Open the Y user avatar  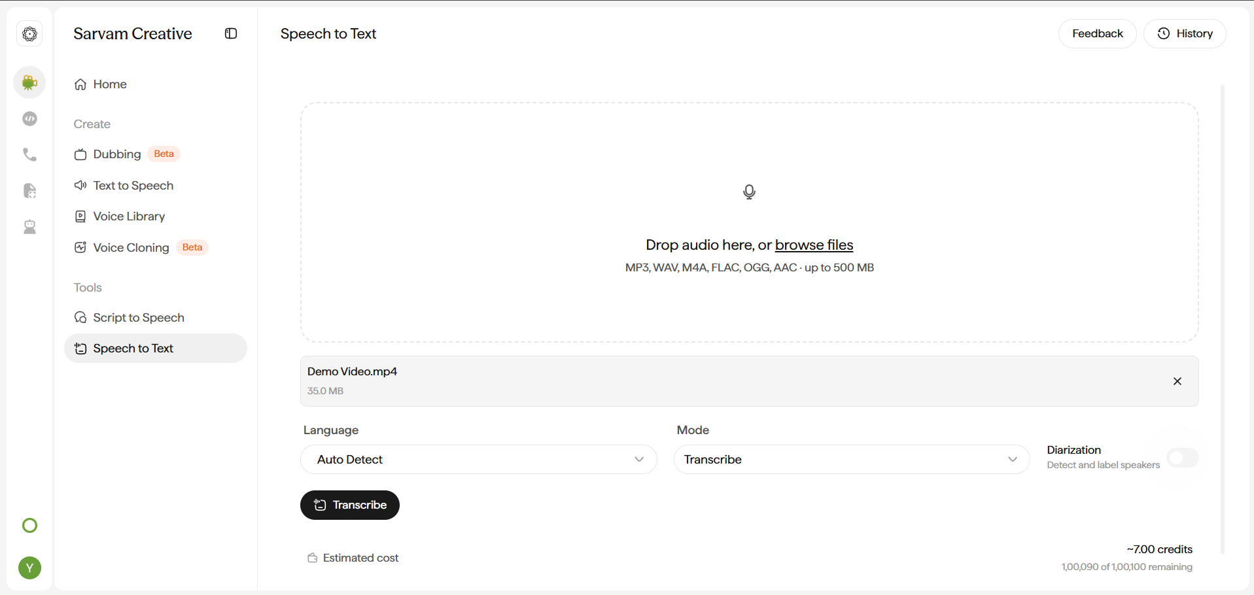(29, 568)
